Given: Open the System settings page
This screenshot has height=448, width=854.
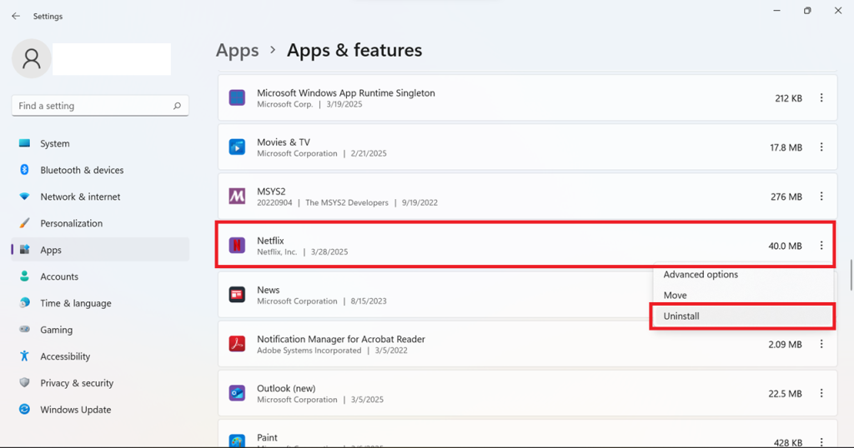Looking at the screenshot, I should coord(100,143).
